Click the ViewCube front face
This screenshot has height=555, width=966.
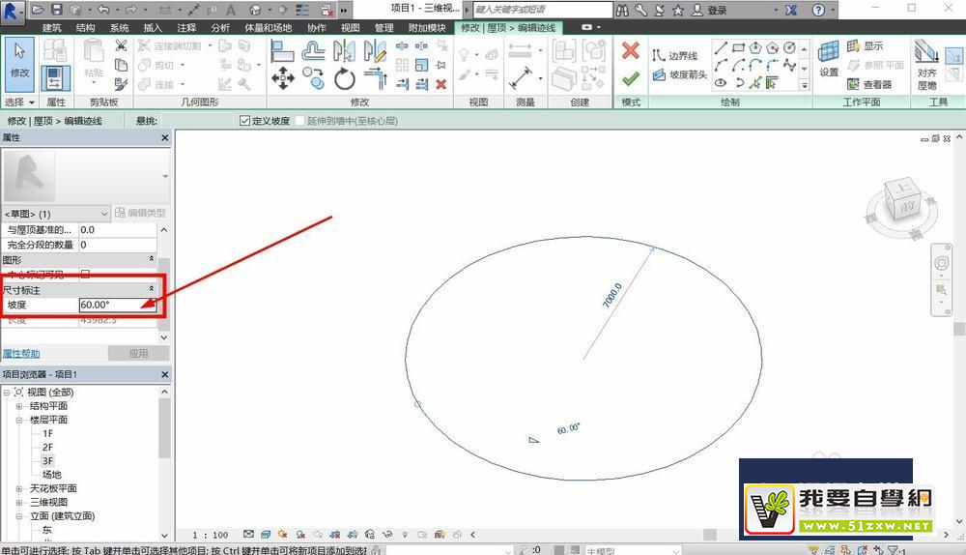tap(907, 209)
